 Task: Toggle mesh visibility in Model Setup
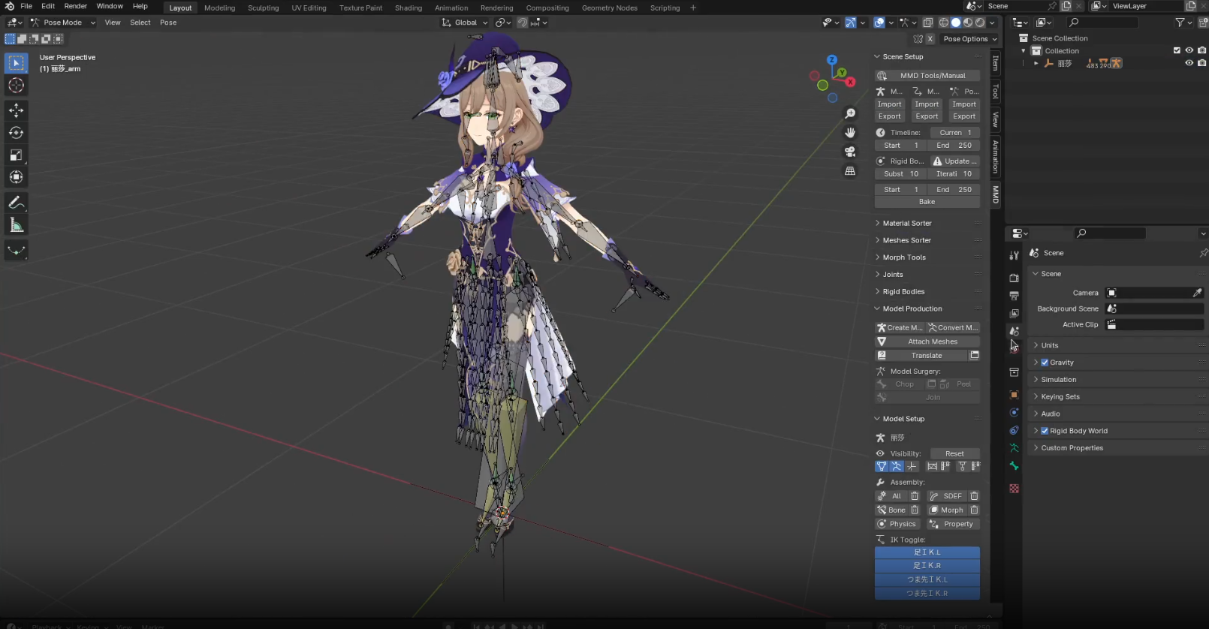[882, 467]
